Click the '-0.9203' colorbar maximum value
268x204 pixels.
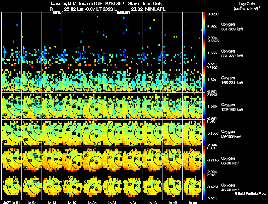click(x=212, y=14)
